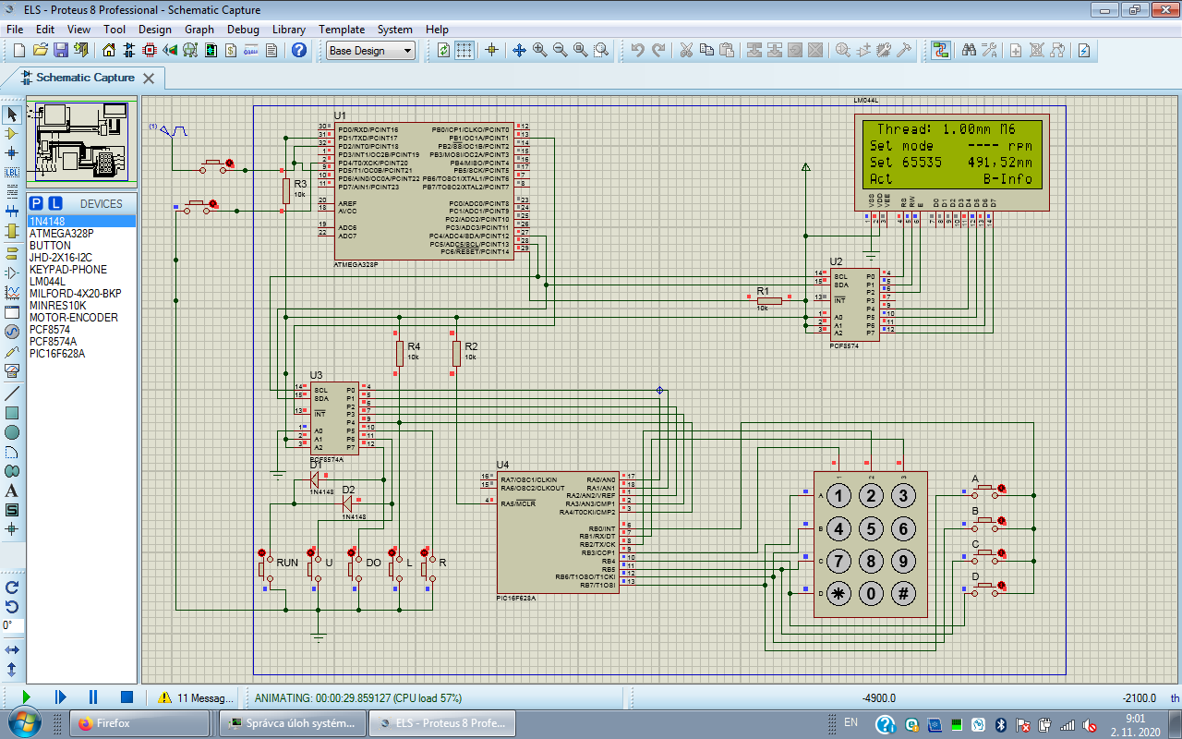Select ATMEGA328P in the devices list
This screenshot has width=1182, height=739.
61,234
